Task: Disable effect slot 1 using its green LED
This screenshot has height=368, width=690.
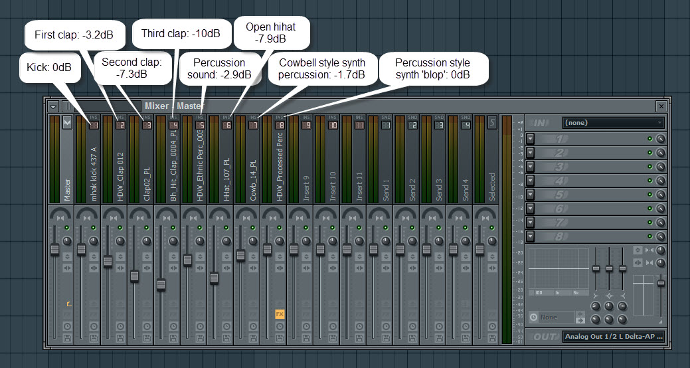Action: 649,139
